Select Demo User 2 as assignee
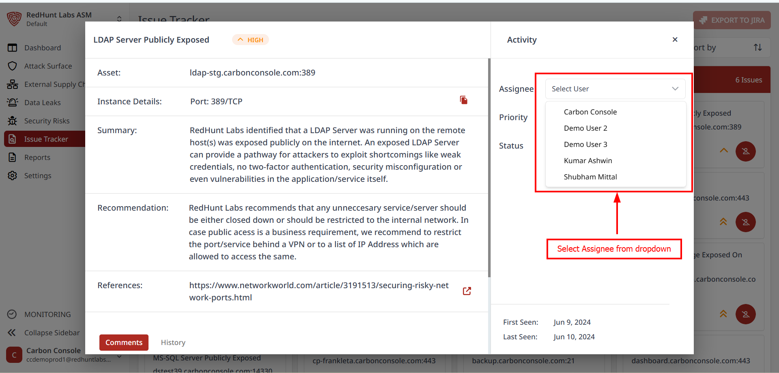The width and height of the screenshot is (779, 373). (615, 128)
